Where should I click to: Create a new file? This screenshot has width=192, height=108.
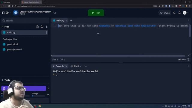click(x=37, y=27)
